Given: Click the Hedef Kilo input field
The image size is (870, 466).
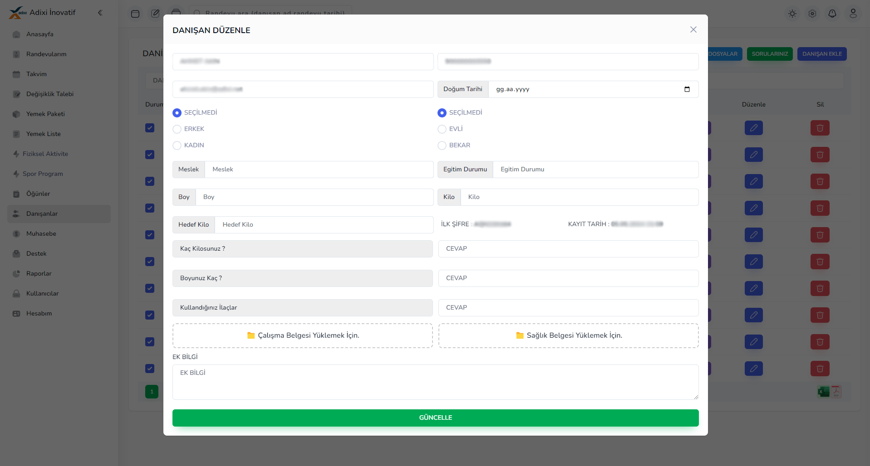Looking at the screenshot, I should 324,225.
